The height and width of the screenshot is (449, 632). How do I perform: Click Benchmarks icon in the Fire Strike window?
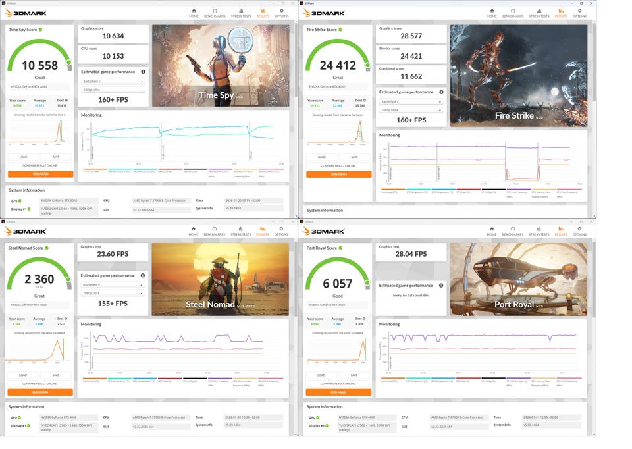pyautogui.click(x=513, y=11)
